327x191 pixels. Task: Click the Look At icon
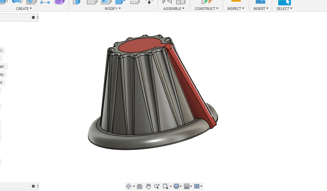[x=140, y=186]
